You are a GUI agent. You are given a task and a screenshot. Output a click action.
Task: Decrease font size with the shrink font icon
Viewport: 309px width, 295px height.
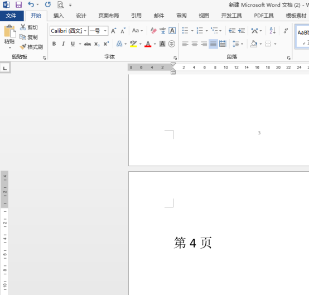(123, 31)
